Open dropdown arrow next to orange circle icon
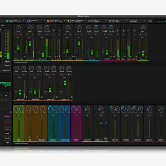This screenshot has width=166, height=166. [x=65, y=21]
